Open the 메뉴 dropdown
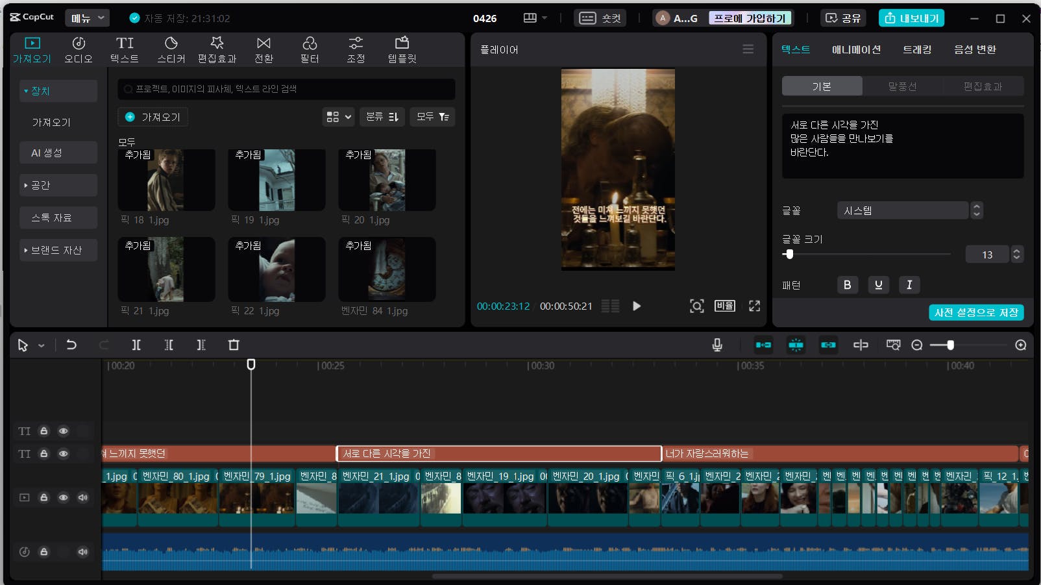This screenshot has width=1041, height=585. 87,18
